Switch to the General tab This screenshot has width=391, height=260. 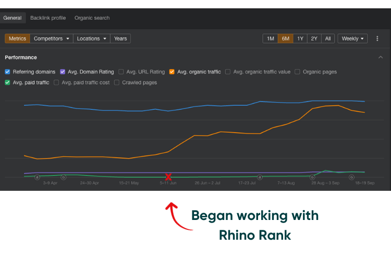coord(13,18)
